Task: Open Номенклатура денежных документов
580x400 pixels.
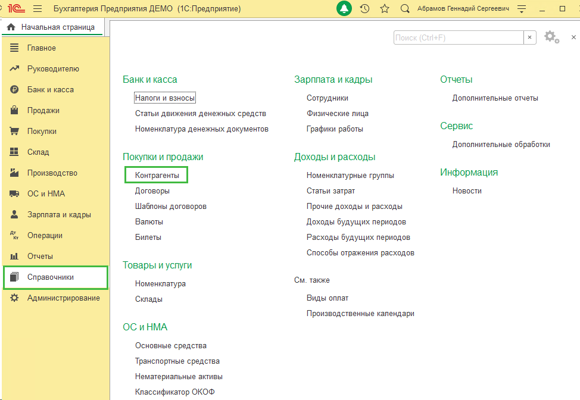Action: 202,129
